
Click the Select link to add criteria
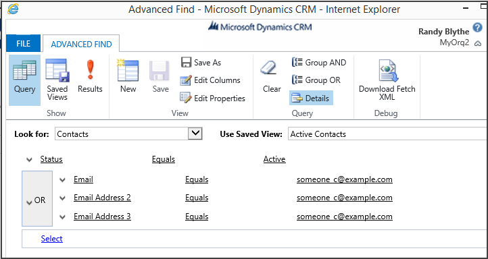(51, 239)
